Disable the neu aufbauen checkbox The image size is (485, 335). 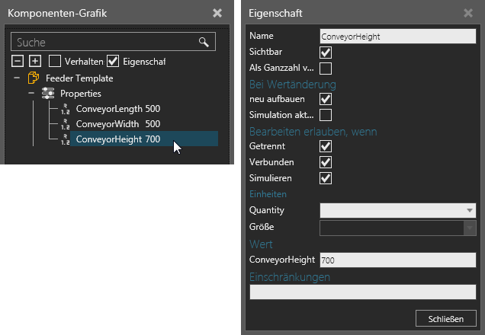click(x=326, y=99)
